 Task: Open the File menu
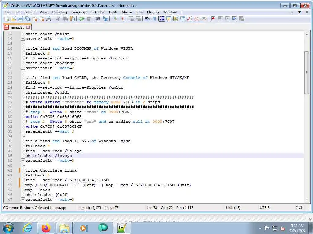tap(7, 12)
